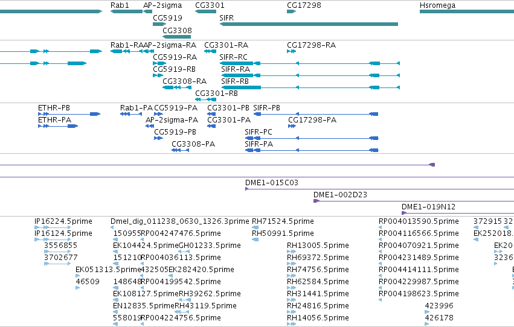Click the CG3301-PB protein label
The image size is (514, 327).
(228, 107)
